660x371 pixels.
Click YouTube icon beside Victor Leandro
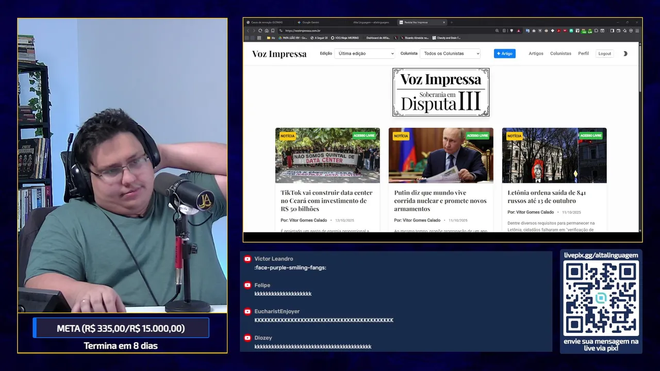[x=247, y=259]
